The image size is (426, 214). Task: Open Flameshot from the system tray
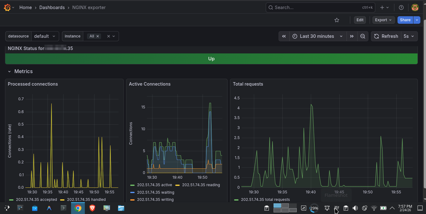coord(336,208)
